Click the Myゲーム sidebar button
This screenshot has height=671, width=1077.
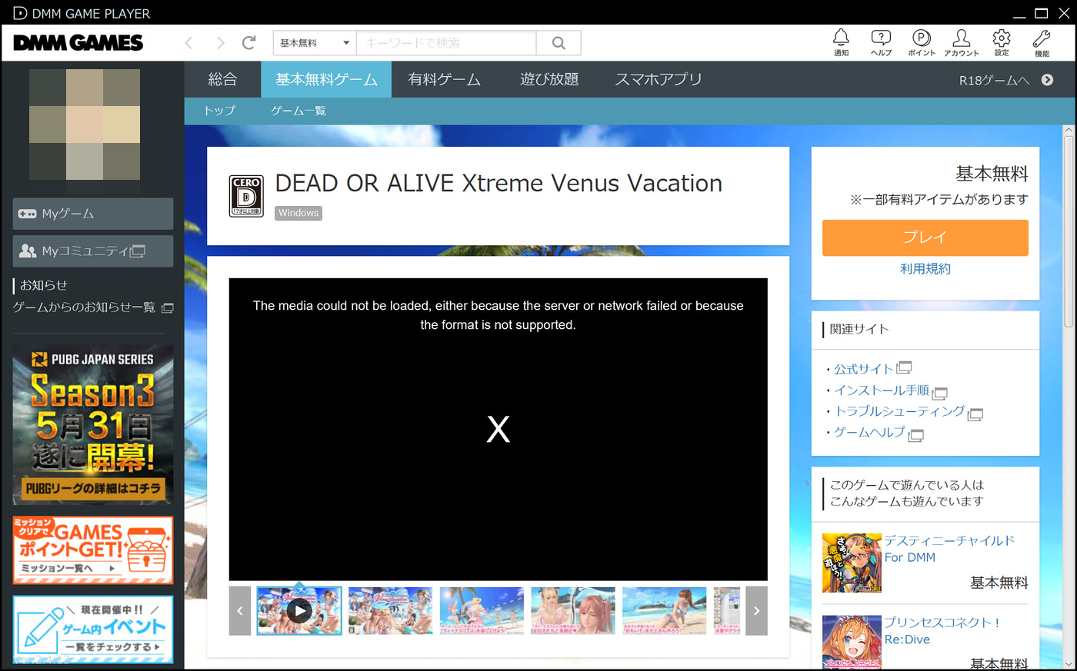pyautogui.click(x=93, y=214)
